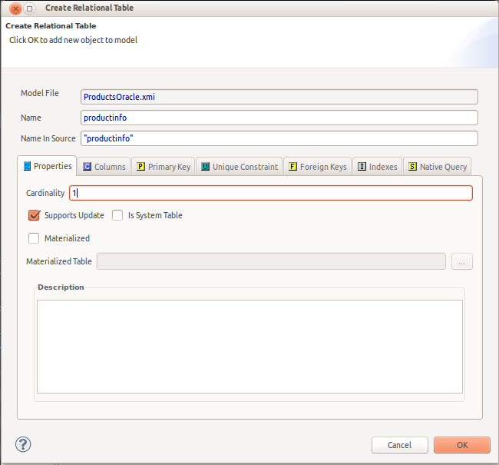The height and width of the screenshot is (465, 499).
Task: Click the yellow S Native Query icon
Action: tap(412, 166)
